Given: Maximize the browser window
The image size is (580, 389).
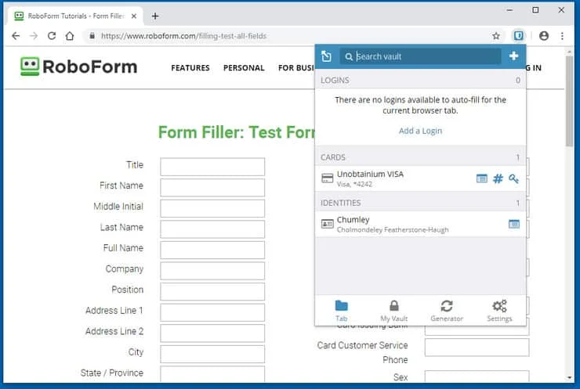Looking at the screenshot, I should (x=535, y=10).
